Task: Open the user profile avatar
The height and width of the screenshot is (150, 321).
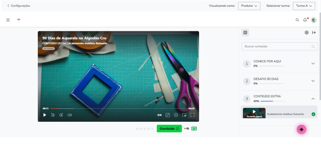Action: [x=314, y=20]
